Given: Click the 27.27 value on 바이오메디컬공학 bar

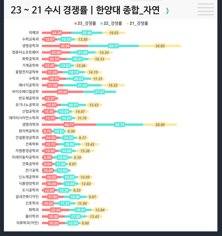Looking at the screenshot, I should point(99,92).
